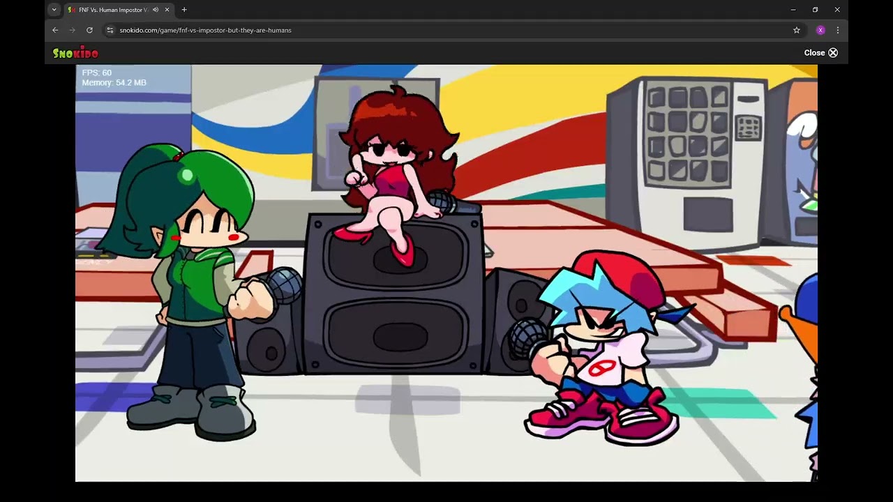Expand the tab search dropdown arrow
Viewport: 893px width, 502px height.
54,10
